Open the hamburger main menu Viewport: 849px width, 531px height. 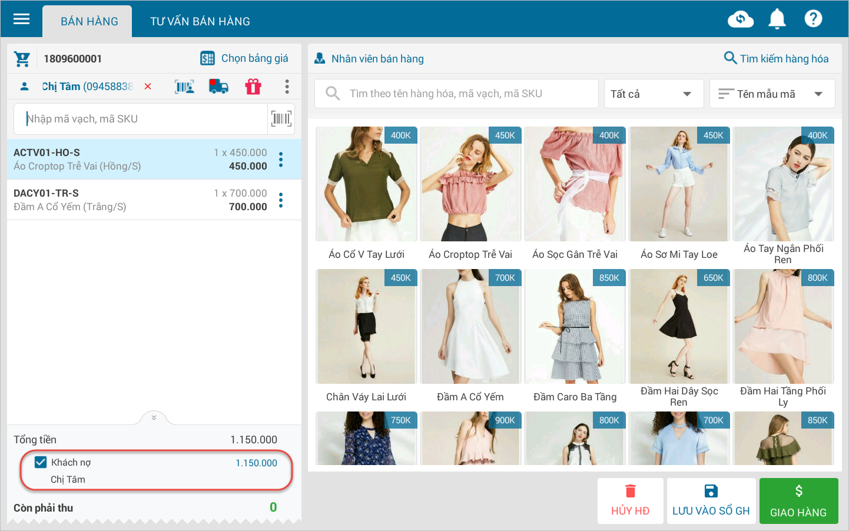22,19
